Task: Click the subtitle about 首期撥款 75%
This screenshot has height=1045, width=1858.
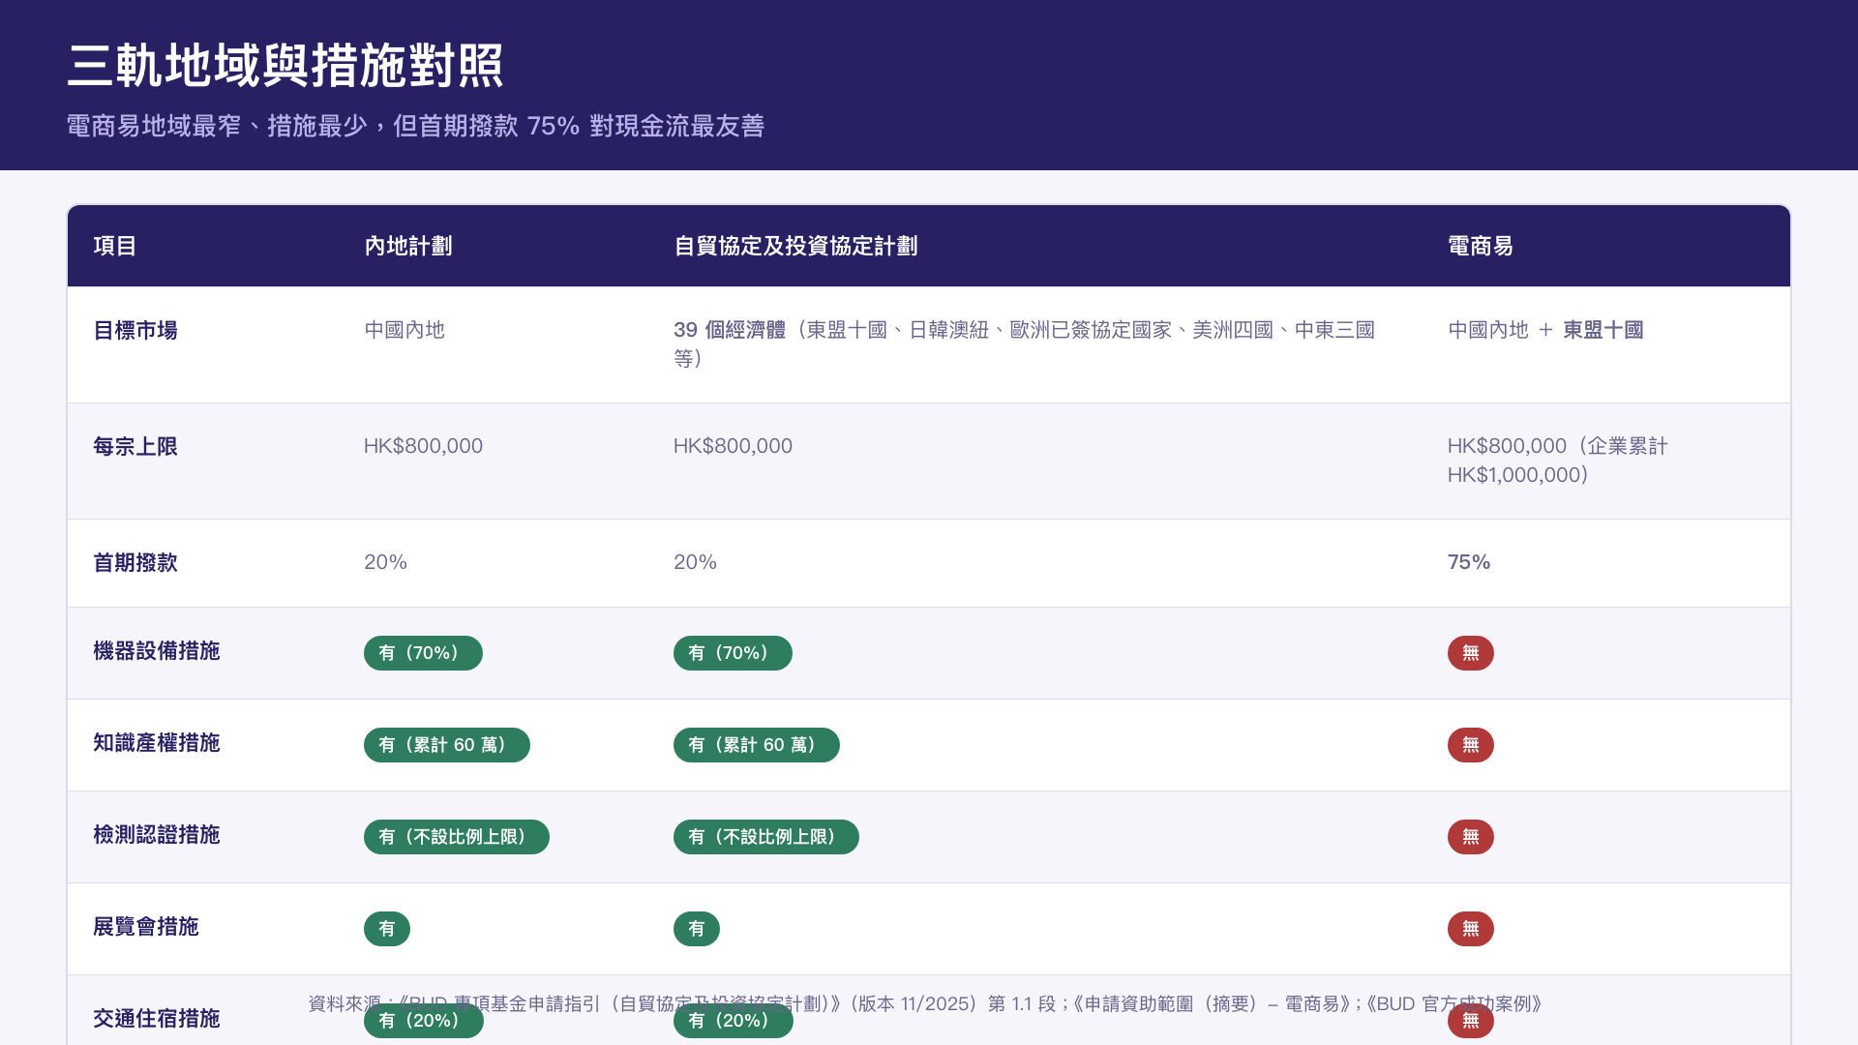Action: coord(416,126)
